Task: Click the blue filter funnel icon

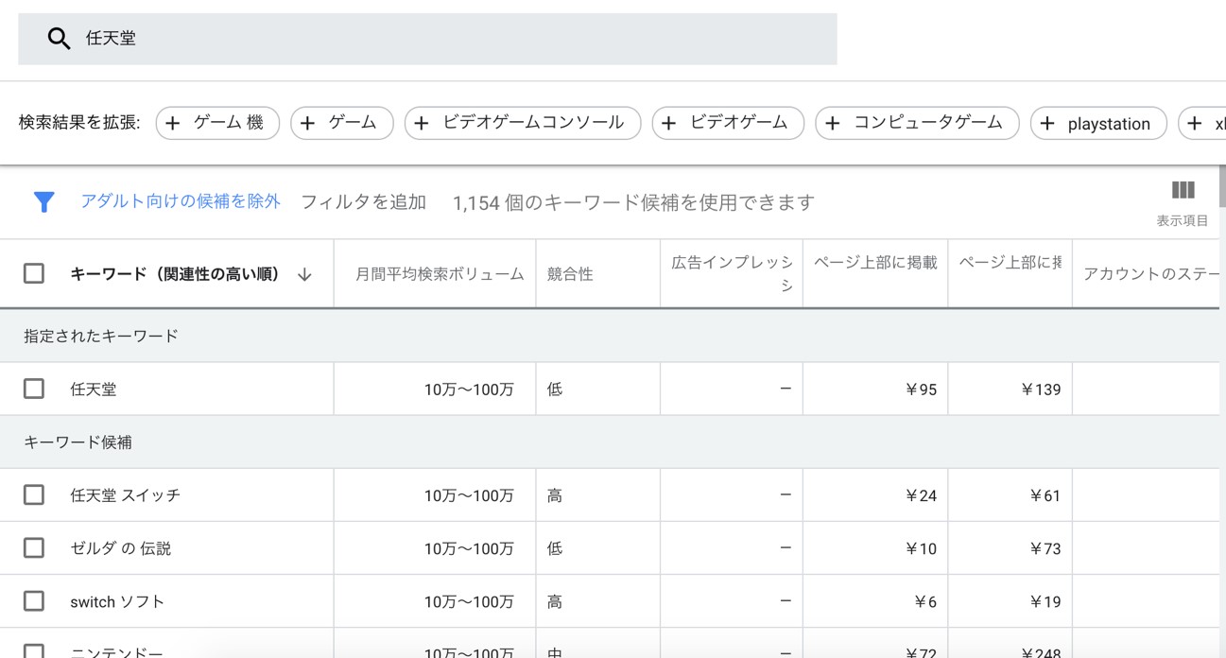Action: point(43,201)
